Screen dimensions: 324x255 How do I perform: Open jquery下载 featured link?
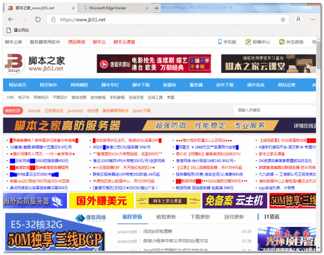pyautogui.click(x=141, y=111)
